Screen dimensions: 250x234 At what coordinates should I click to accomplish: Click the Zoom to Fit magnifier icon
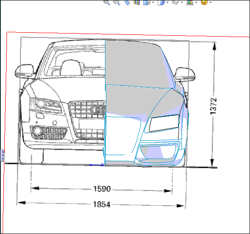click(107, 2)
